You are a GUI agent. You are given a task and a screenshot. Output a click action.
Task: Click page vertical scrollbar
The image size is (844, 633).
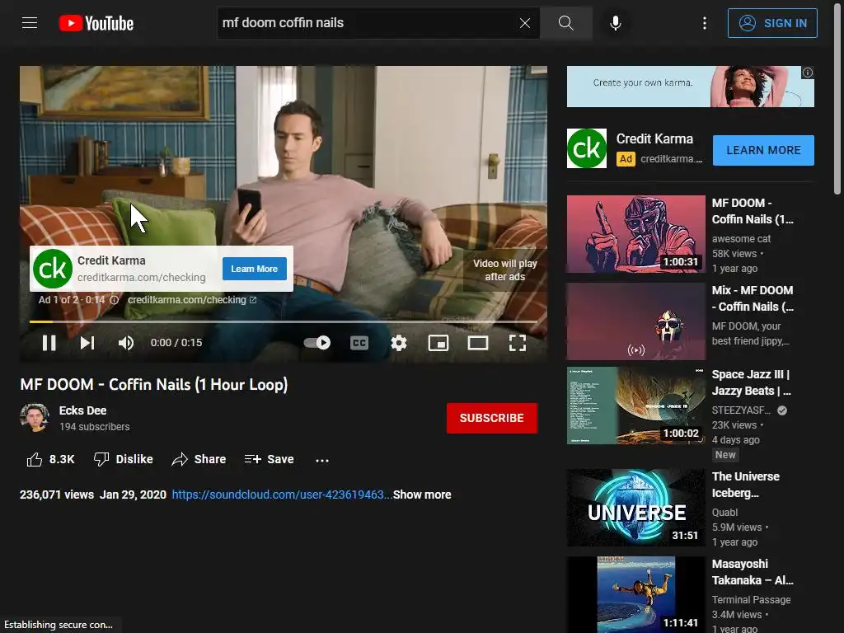(x=837, y=97)
